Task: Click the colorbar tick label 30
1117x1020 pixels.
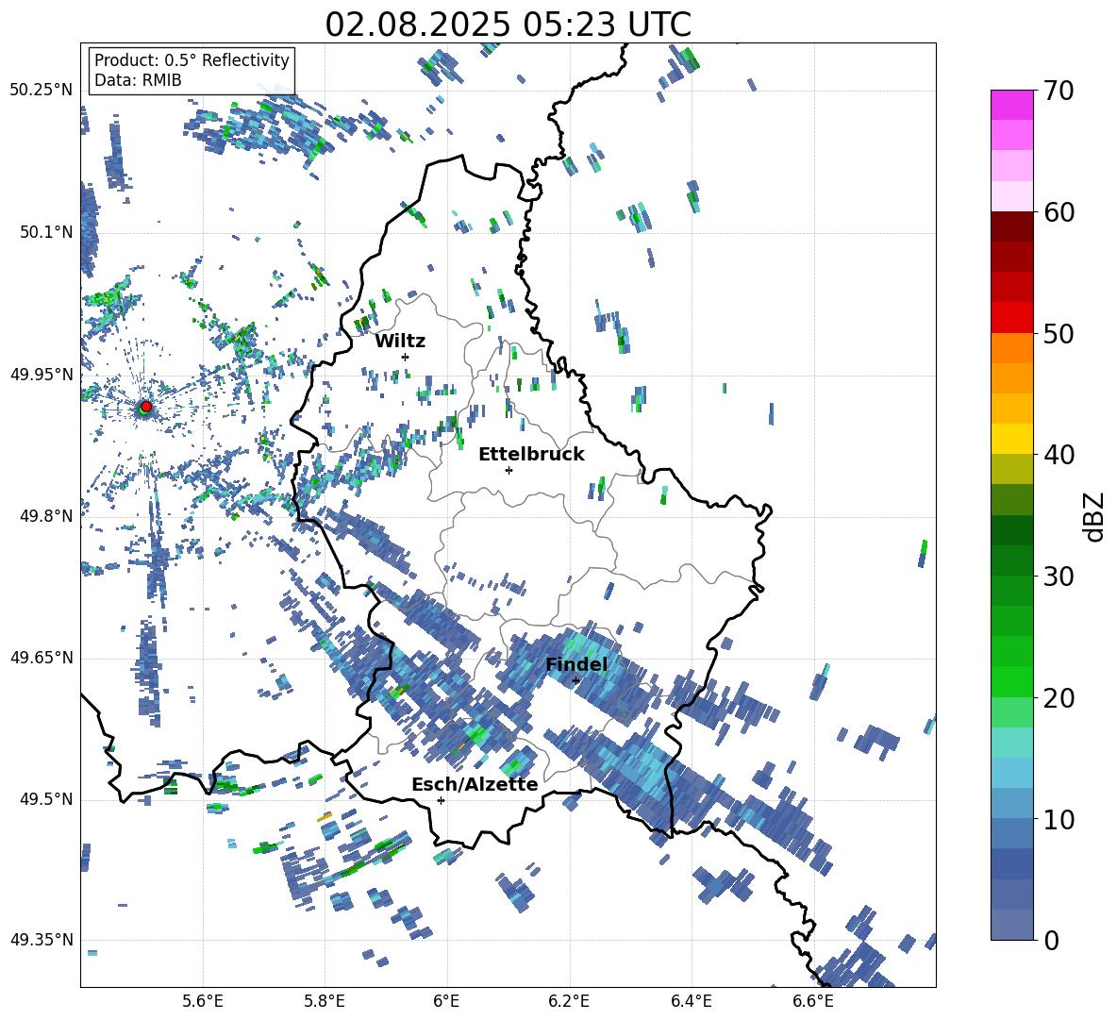Action: 1059,577
